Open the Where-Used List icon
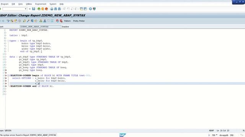Viewport: 245px width, 137px height. click(x=36, y=21)
